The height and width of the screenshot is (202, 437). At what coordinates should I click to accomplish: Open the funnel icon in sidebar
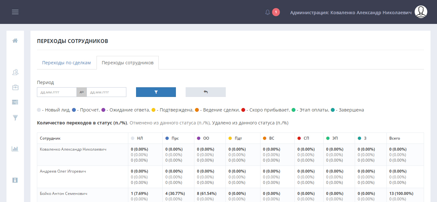pos(15,118)
